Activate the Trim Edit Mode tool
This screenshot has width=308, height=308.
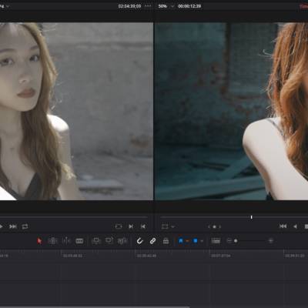click(x=52, y=241)
